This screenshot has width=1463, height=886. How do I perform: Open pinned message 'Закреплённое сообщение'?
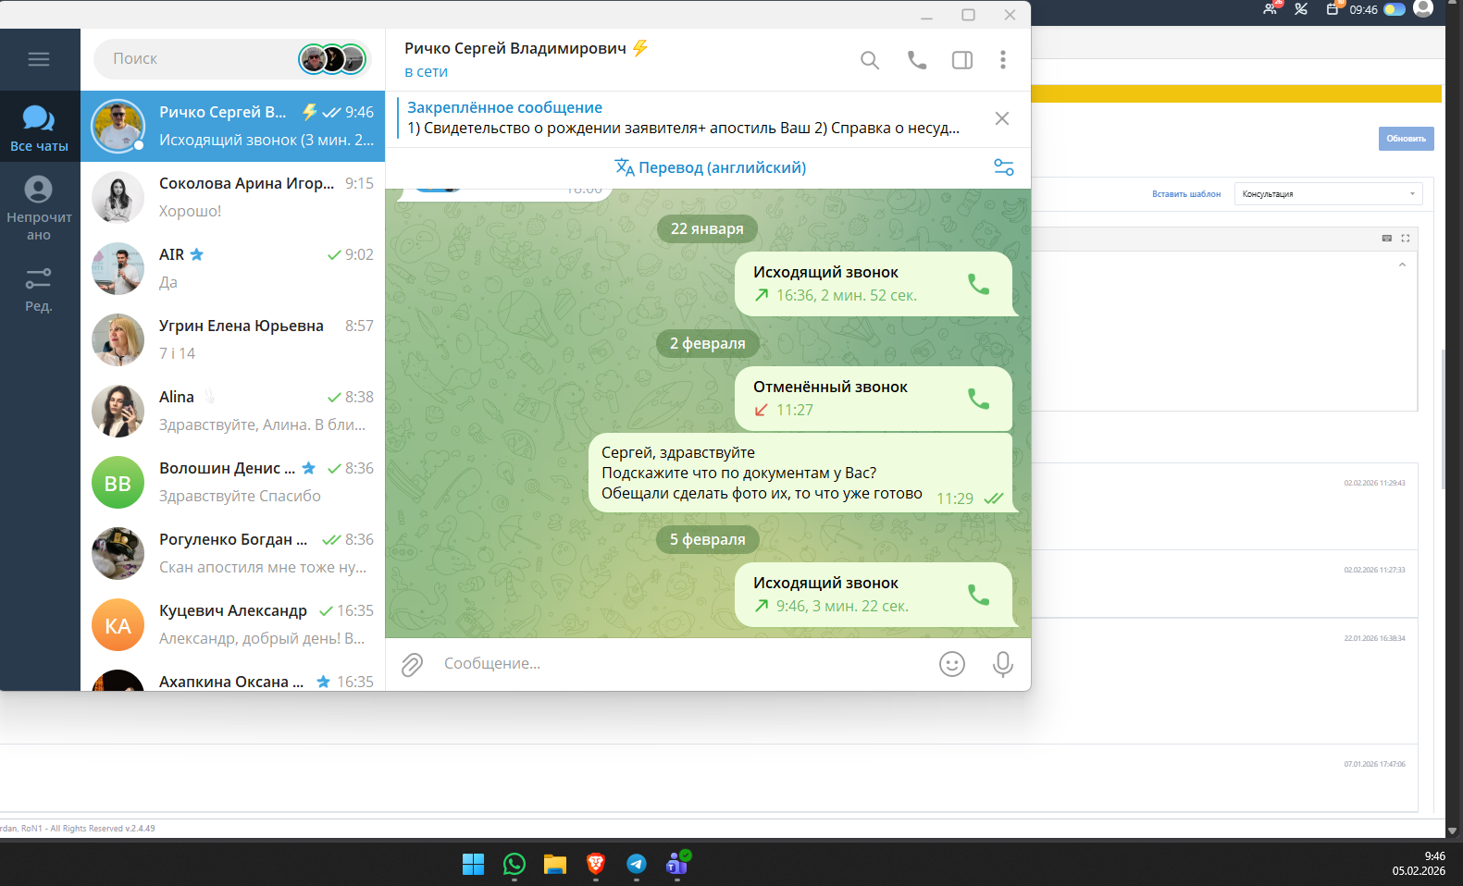tap(685, 118)
